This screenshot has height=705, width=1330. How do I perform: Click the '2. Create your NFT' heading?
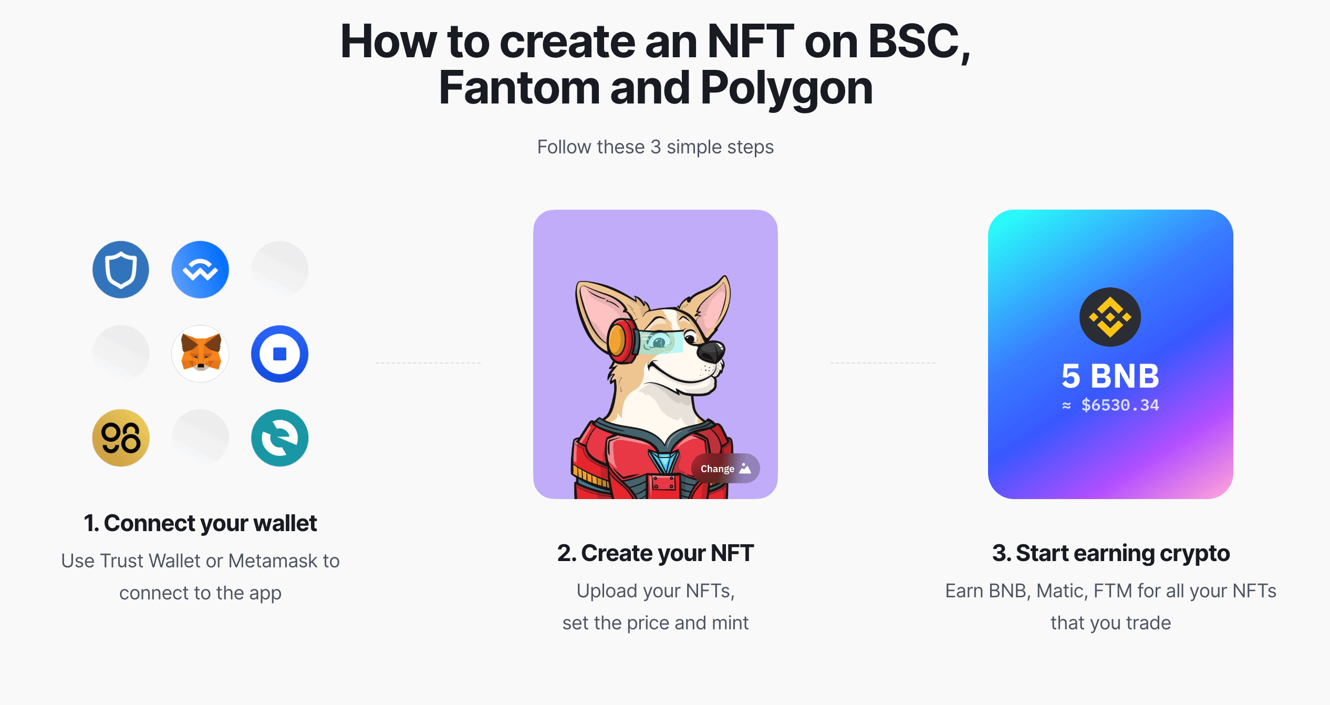click(x=655, y=553)
